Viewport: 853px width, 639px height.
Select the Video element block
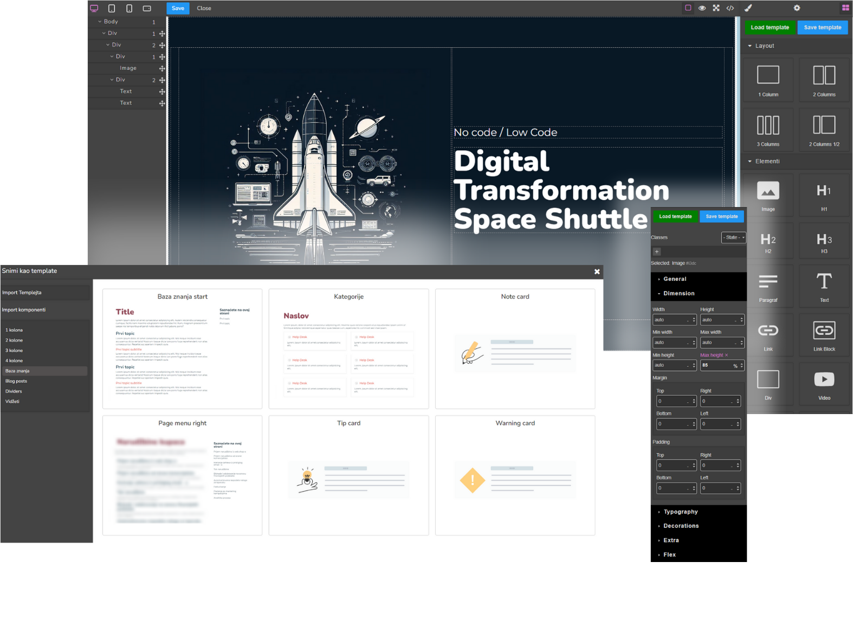tap(824, 384)
